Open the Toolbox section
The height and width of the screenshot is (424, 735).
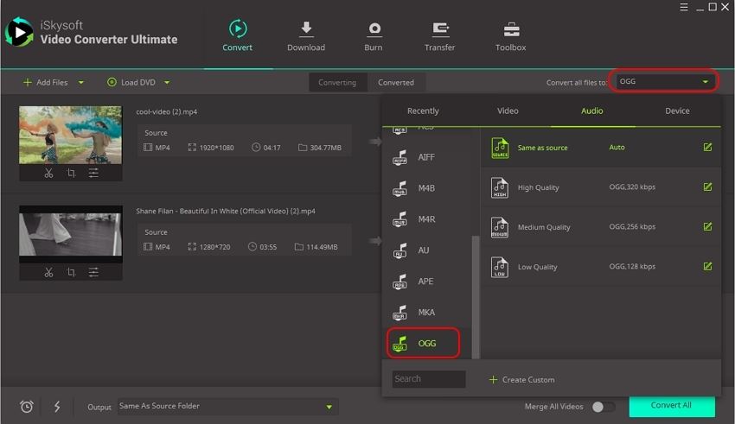tap(510, 36)
